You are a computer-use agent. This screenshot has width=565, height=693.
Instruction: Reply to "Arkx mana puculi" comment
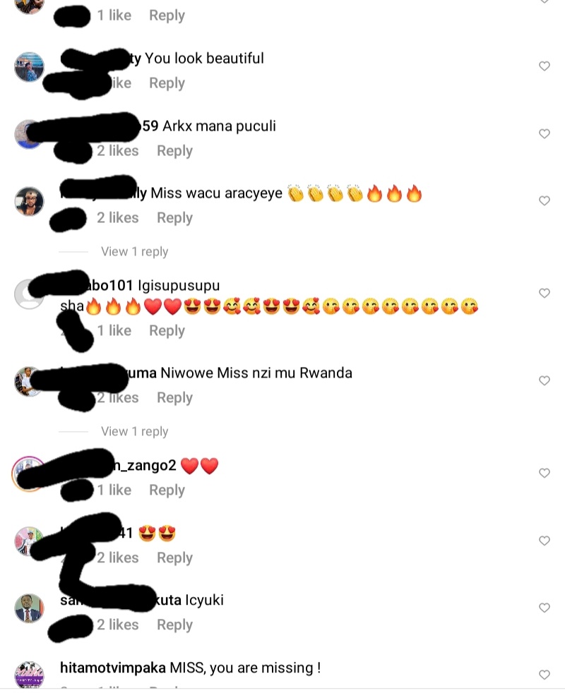coord(174,151)
